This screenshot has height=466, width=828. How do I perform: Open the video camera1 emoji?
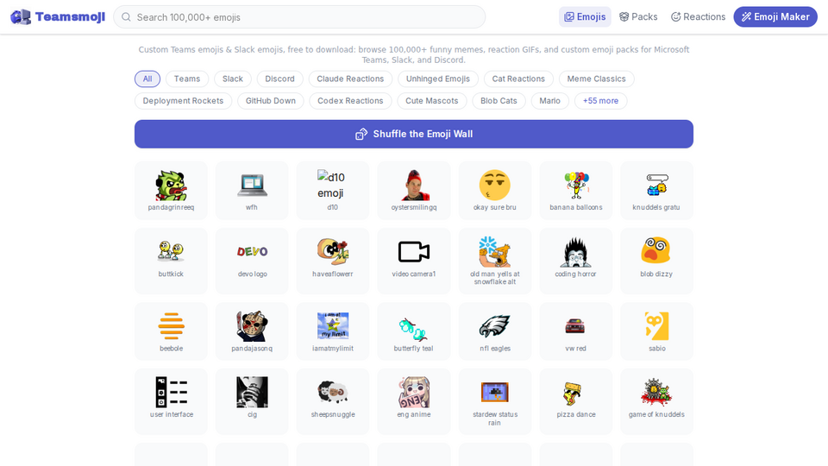pos(413,261)
